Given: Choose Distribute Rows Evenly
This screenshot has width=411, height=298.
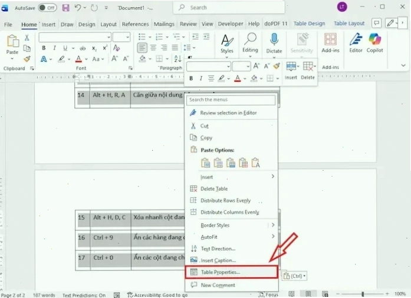Looking at the screenshot, I should pos(232,201).
